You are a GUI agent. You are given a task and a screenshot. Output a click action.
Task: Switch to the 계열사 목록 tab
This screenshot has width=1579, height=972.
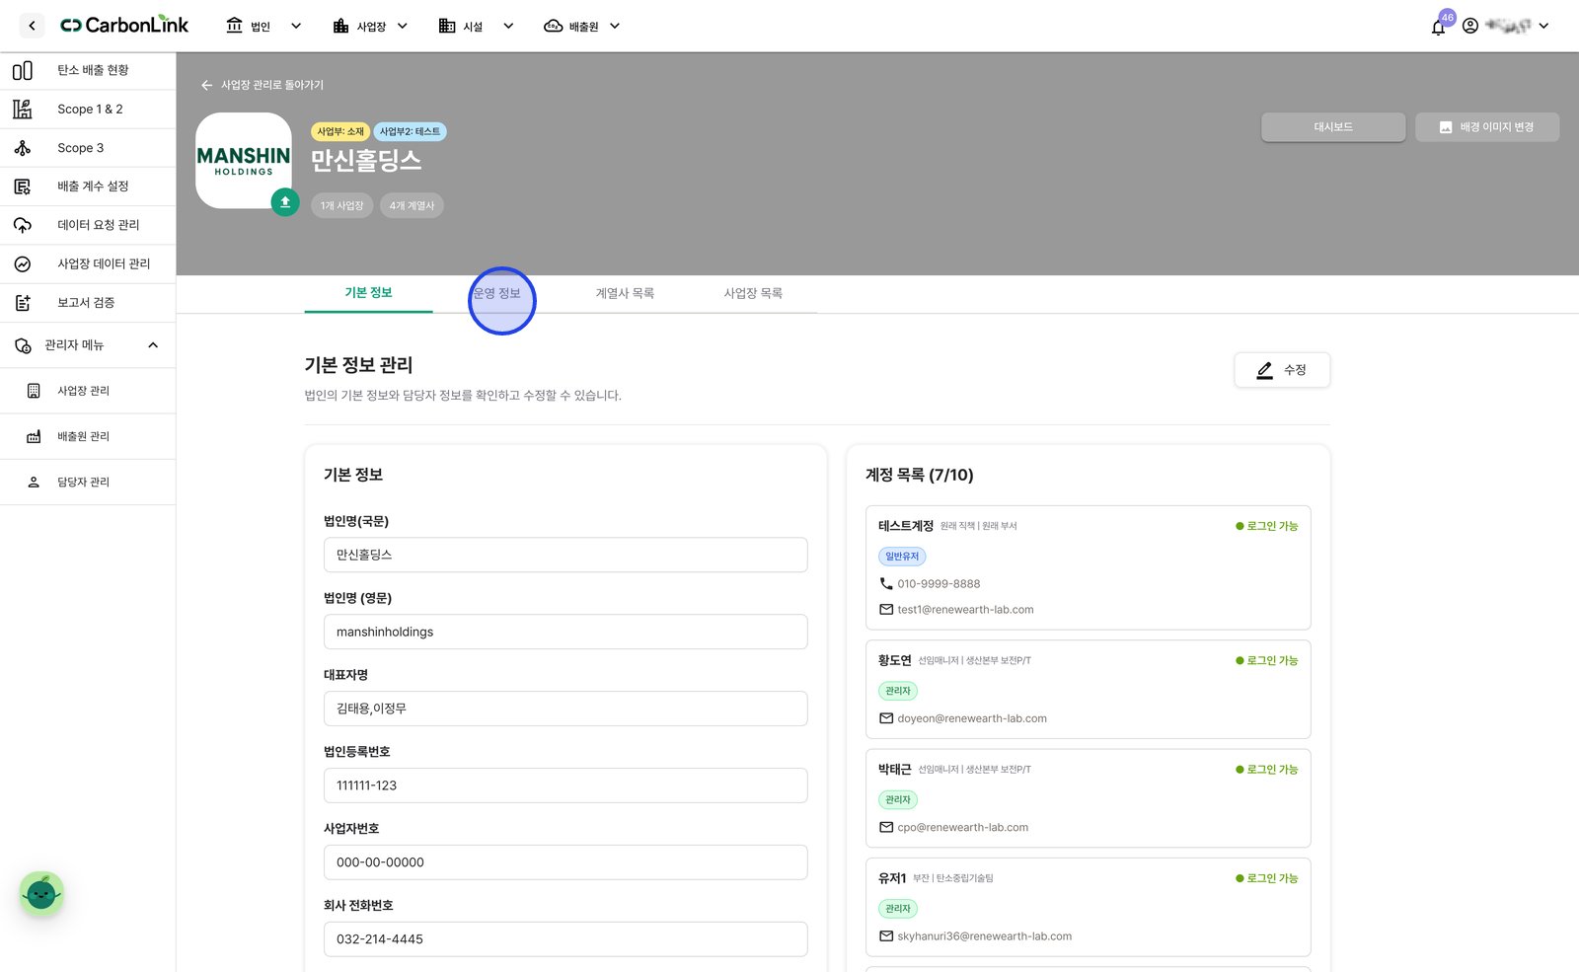pos(625,293)
